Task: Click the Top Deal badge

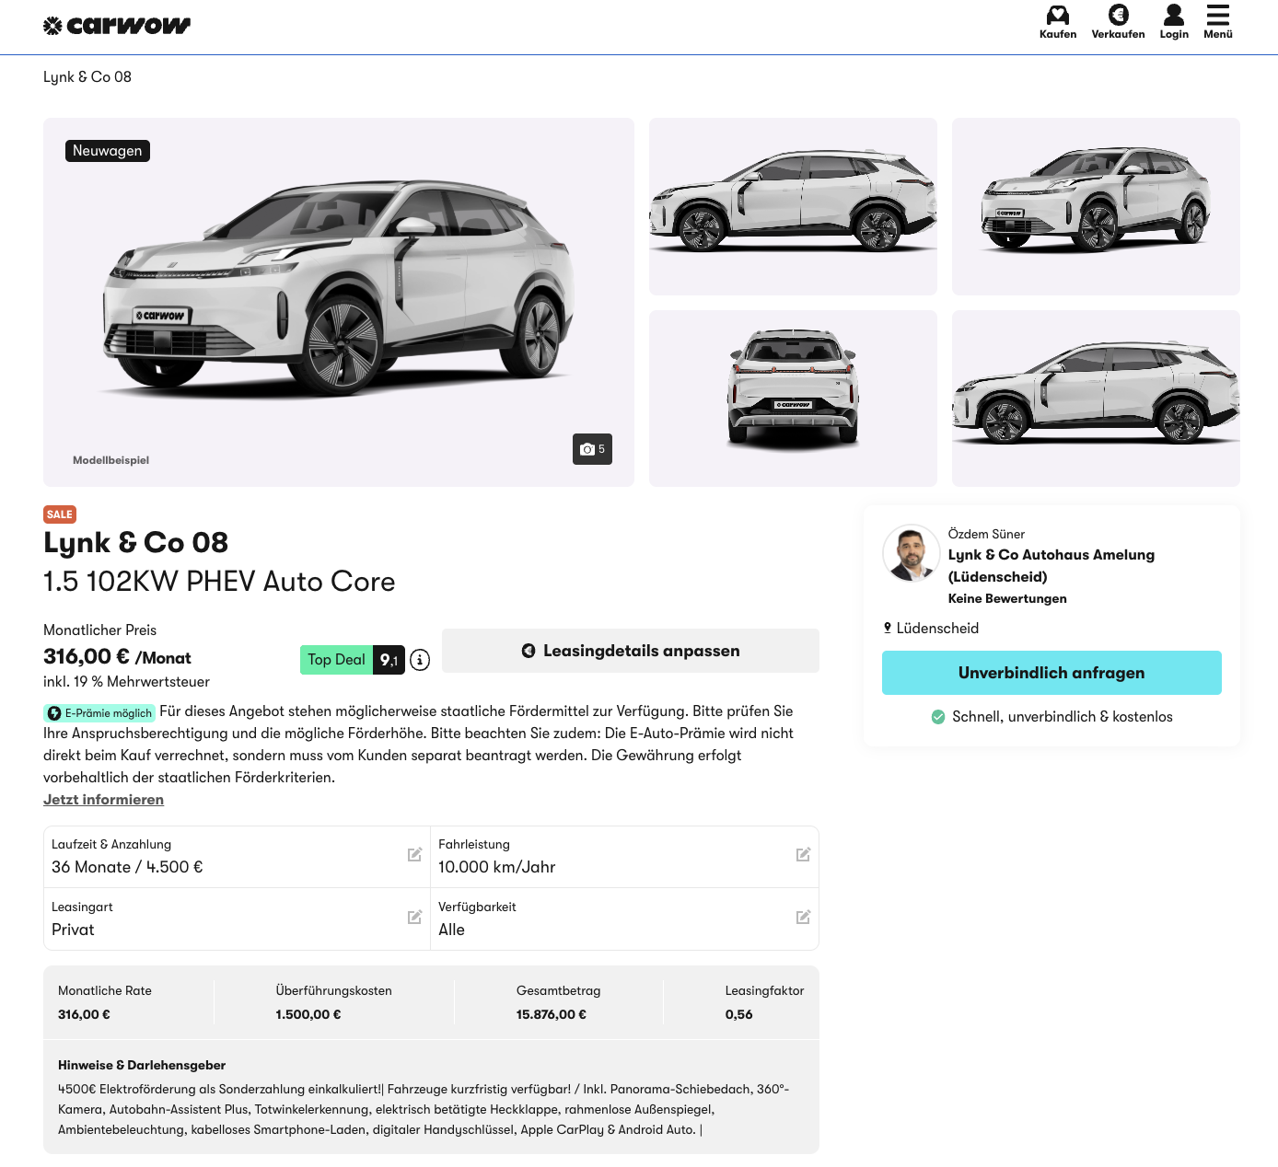Action: [353, 660]
